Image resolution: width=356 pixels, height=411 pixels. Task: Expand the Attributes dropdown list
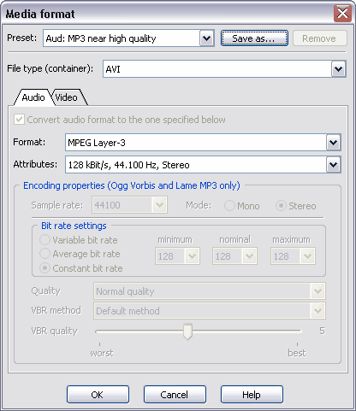coord(333,164)
